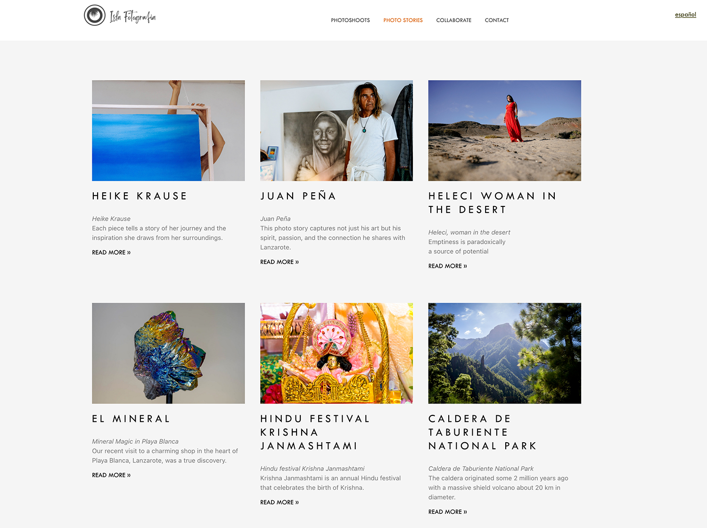
Task: Read more about Caldera de Taburiente
Action: coord(448,512)
